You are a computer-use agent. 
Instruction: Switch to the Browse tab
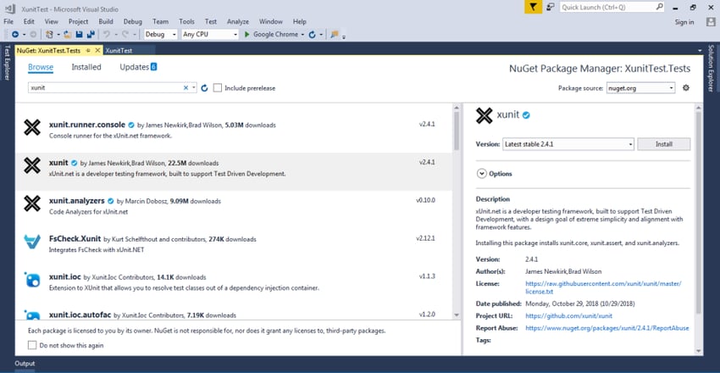coord(41,67)
